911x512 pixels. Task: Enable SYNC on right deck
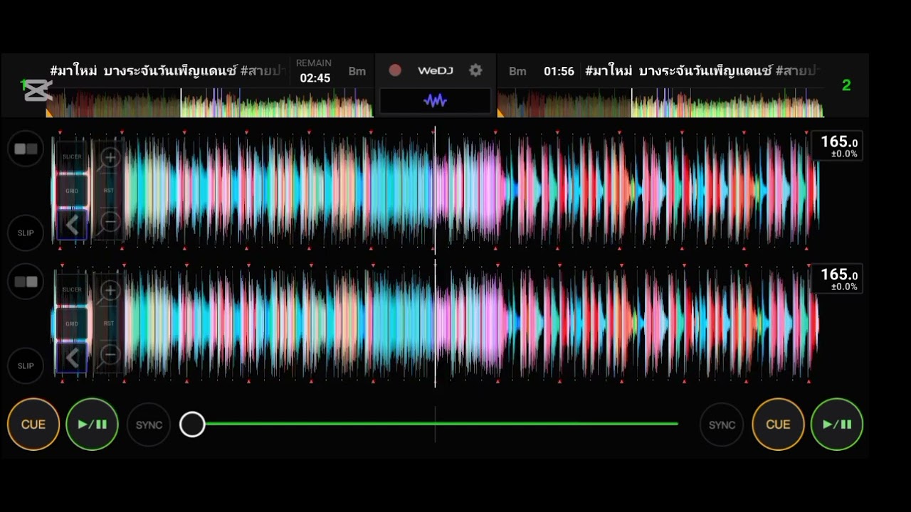pyautogui.click(x=722, y=425)
